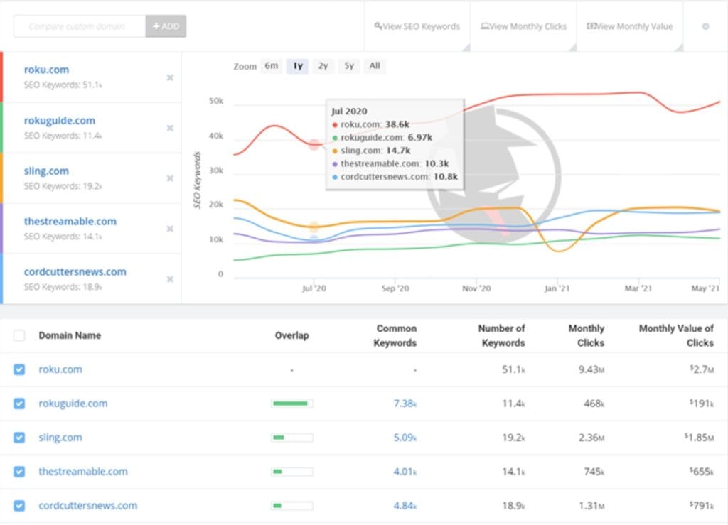Open thestreamable.com link in the table
The width and height of the screenshot is (728, 525).
click(x=83, y=472)
